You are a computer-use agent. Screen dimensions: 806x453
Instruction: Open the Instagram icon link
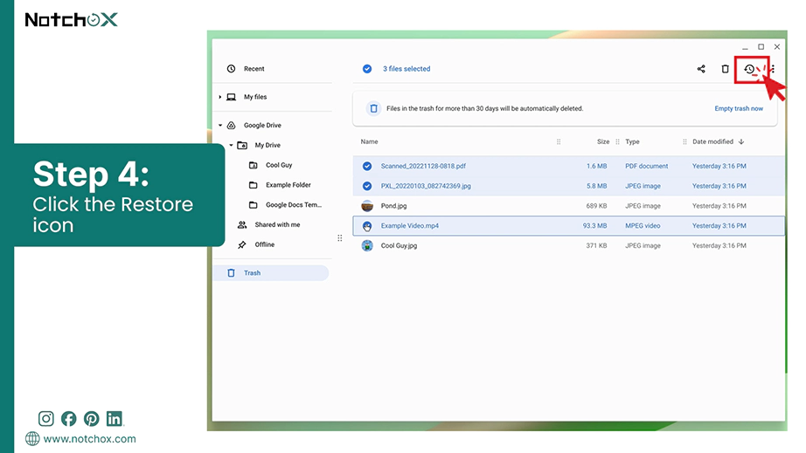click(45, 419)
